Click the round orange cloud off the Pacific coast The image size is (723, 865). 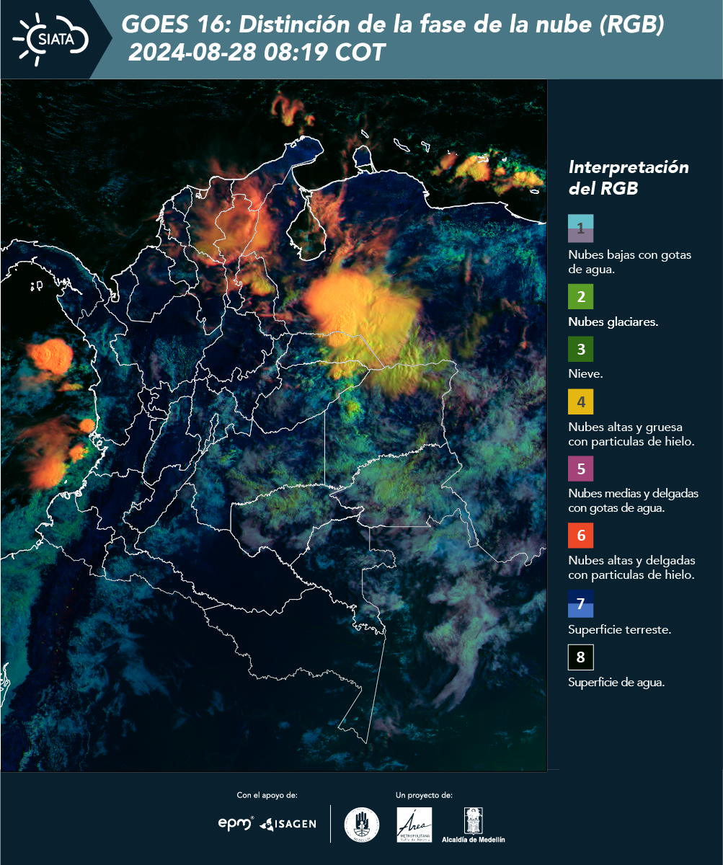point(50,356)
